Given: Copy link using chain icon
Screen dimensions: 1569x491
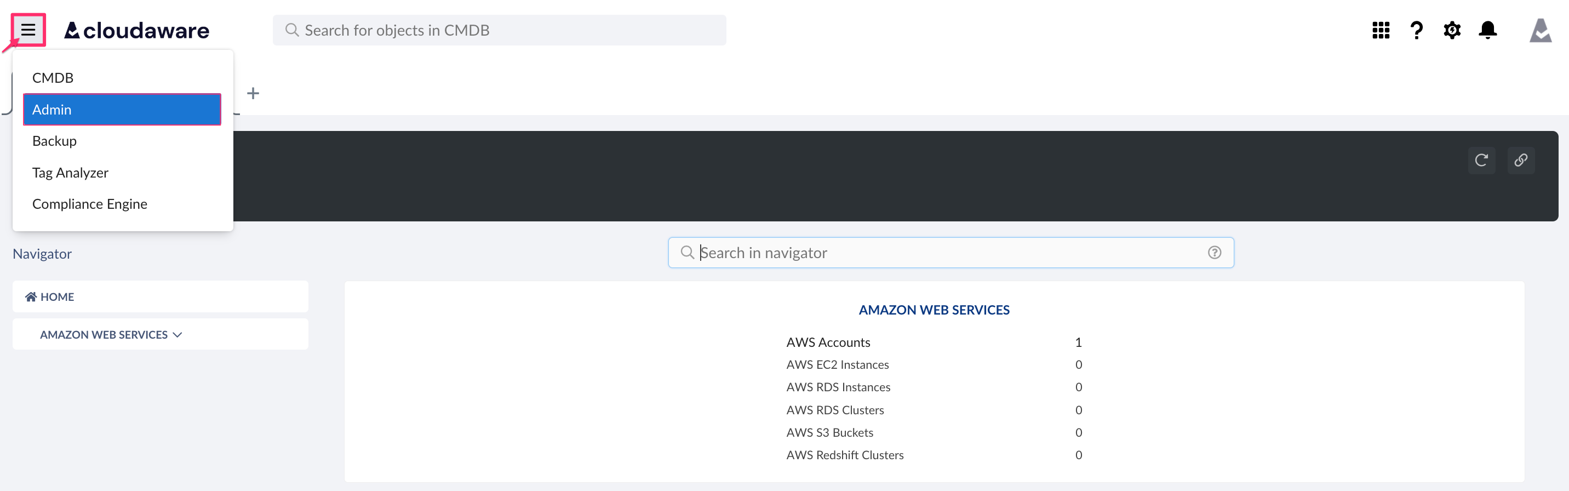Looking at the screenshot, I should click(x=1520, y=160).
